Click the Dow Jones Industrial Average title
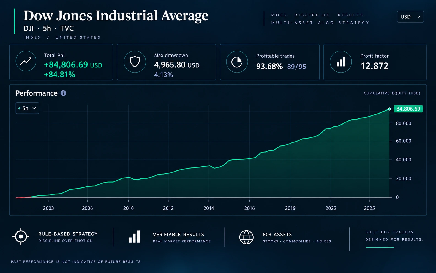The height and width of the screenshot is (273, 436). (x=116, y=16)
